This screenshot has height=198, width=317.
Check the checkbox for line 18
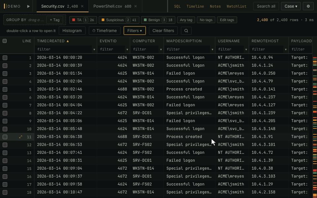(x=5, y=192)
